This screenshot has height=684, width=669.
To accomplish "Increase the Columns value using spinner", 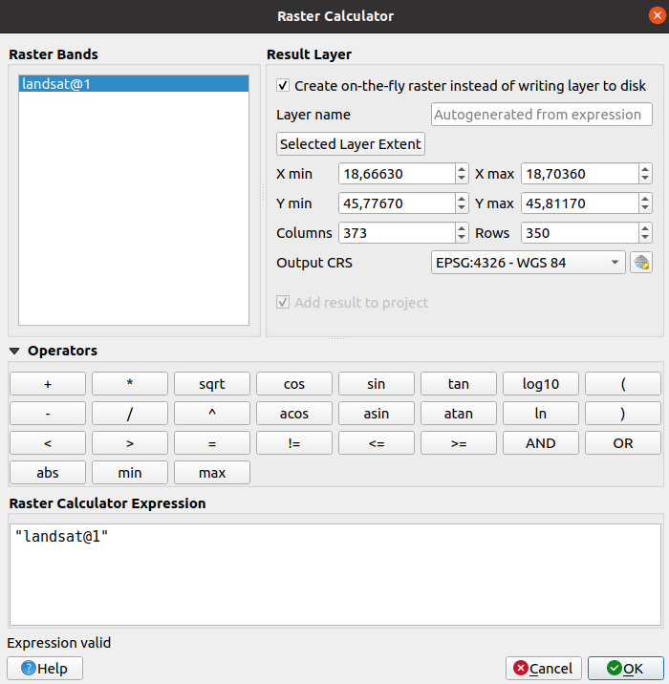I will (462, 228).
